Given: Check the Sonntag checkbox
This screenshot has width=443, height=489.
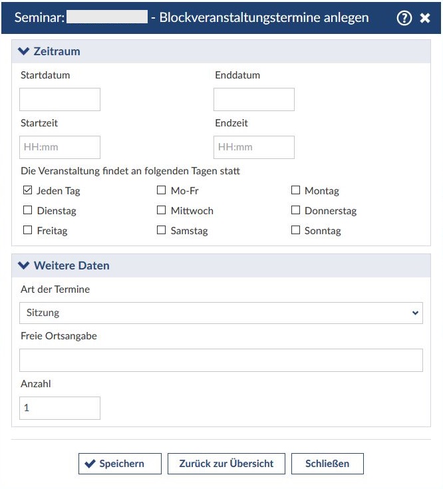Looking at the screenshot, I should pyautogui.click(x=296, y=231).
